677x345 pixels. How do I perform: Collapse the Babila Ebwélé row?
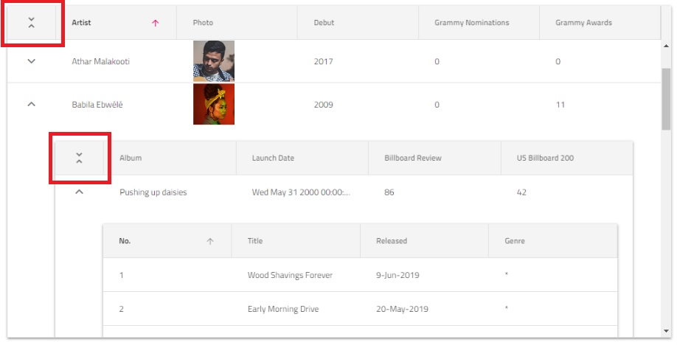tap(31, 105)
